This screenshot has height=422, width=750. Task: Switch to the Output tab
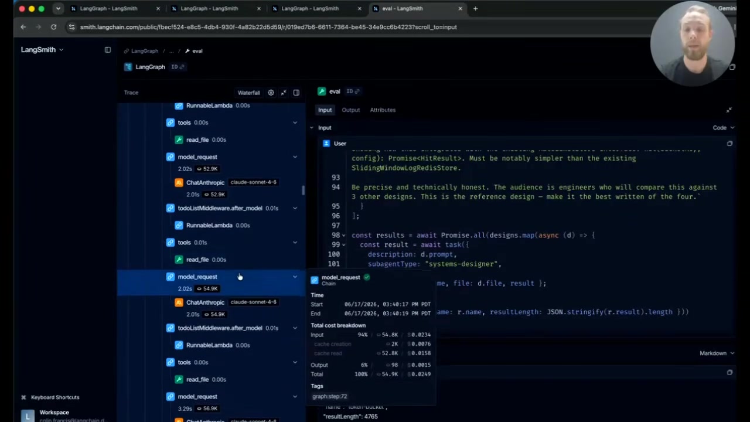[351, 110]
